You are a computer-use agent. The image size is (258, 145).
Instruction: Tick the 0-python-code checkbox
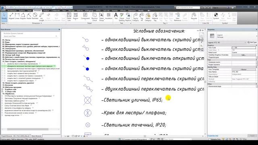click(x=2, y=89)
